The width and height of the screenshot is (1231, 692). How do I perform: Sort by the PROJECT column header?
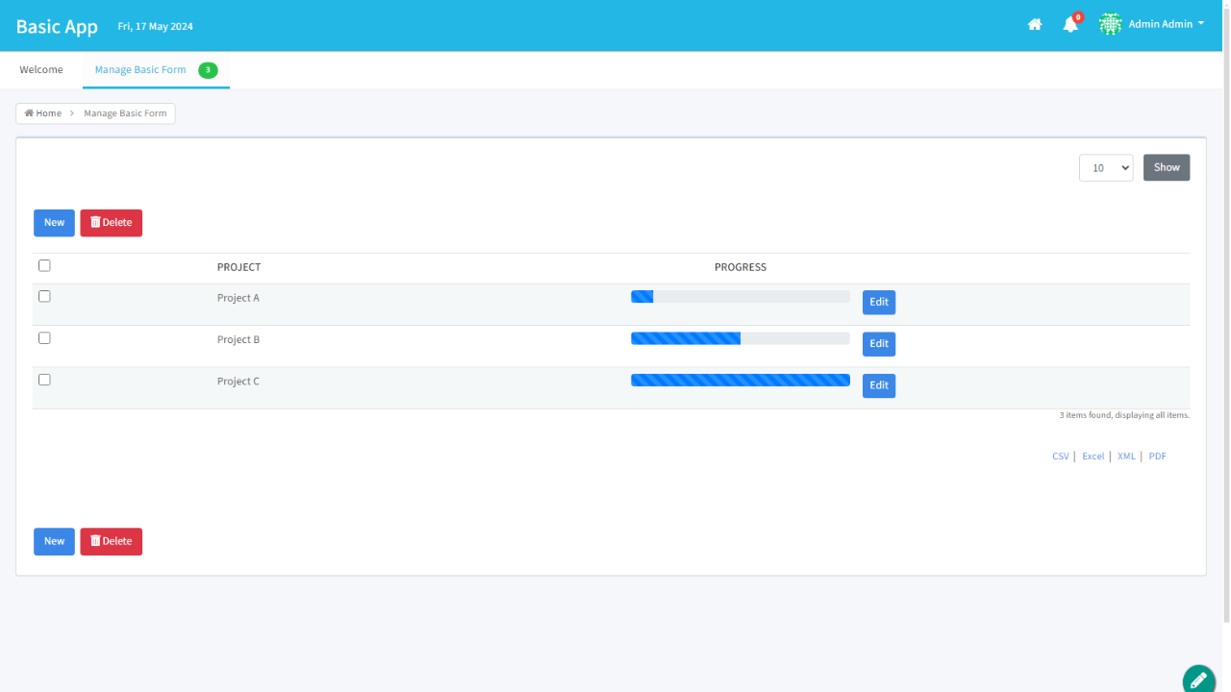point(239,267)
